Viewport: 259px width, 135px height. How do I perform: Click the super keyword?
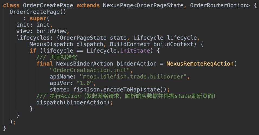[38, 18]
